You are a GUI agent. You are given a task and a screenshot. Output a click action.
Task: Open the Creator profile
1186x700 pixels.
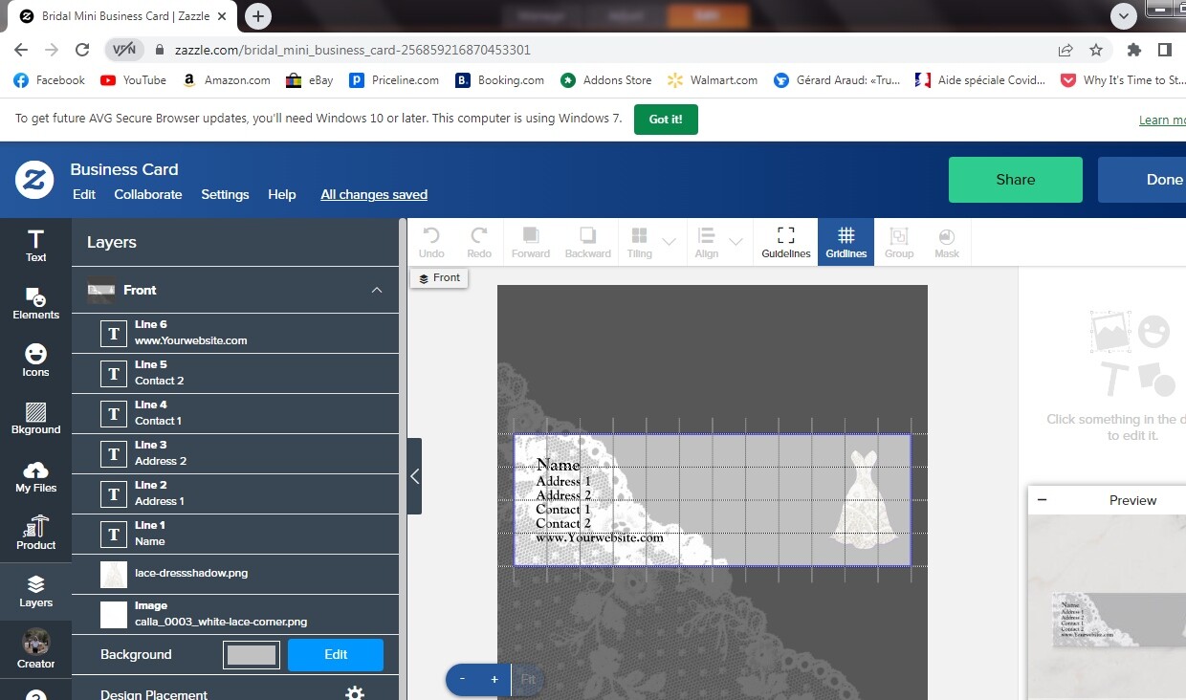[x=35, y=648]
